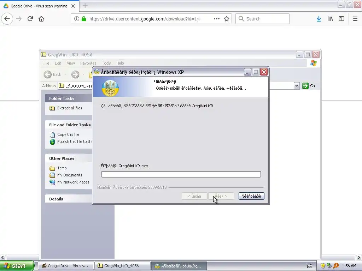Collapse the Folder Tasks panel header

pyautogui.click(x=69, y=98)
